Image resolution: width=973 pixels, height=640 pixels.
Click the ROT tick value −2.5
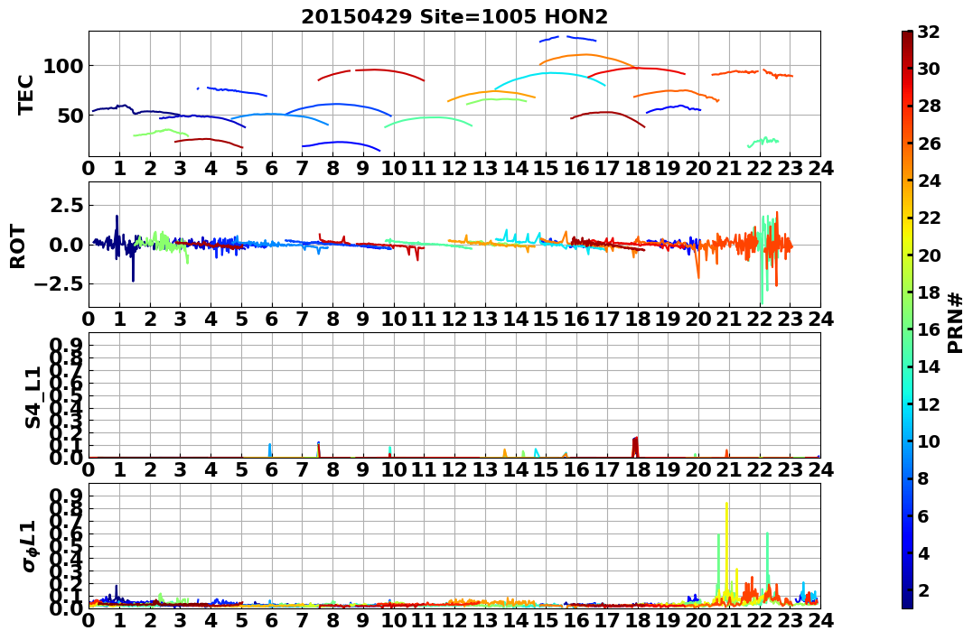tap(58, 284)
